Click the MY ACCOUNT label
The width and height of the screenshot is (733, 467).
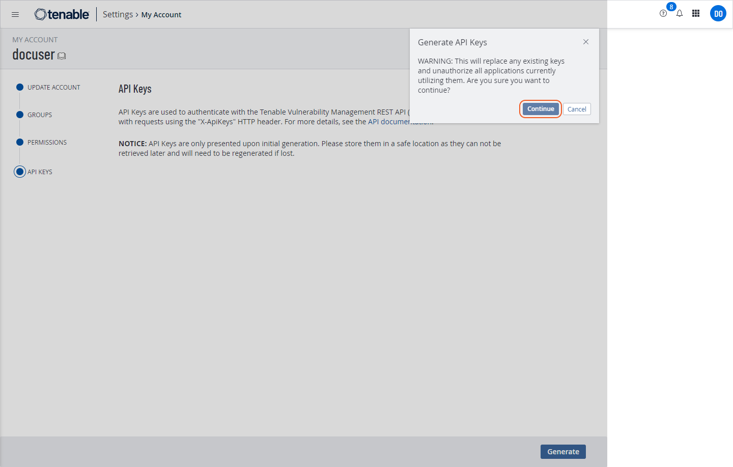35,40
